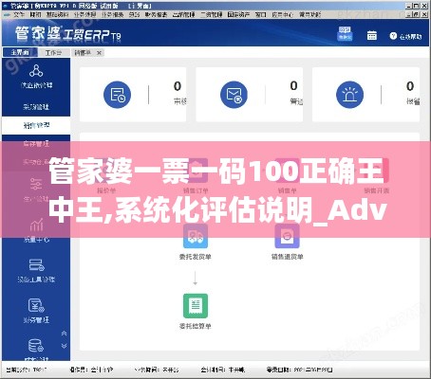Switch to the 主界面 tab
The image size is (431, 379).
pyautogui.click(x=20, y=52)
